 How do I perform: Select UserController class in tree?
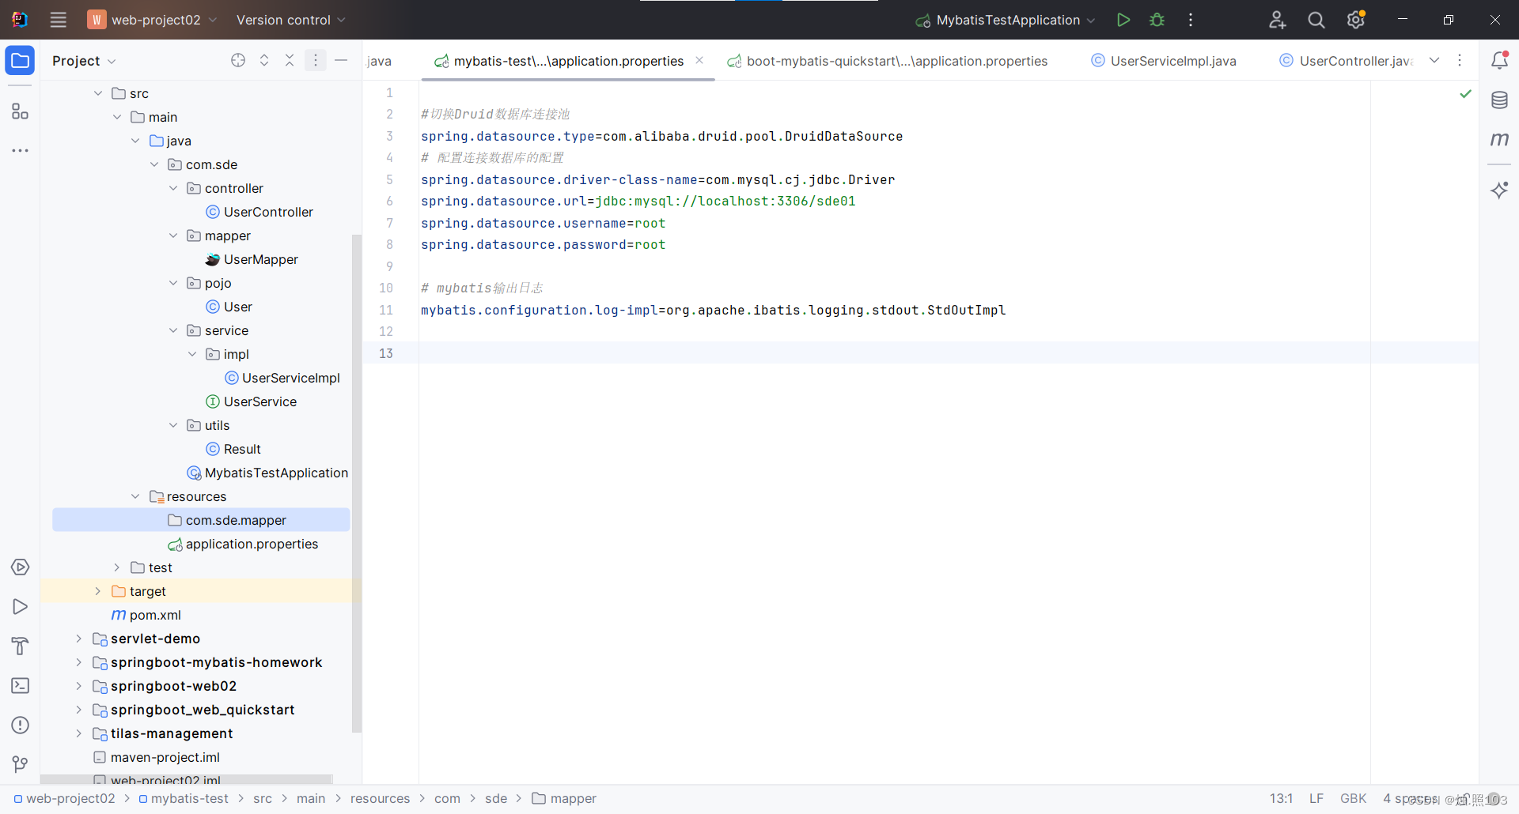259,212
